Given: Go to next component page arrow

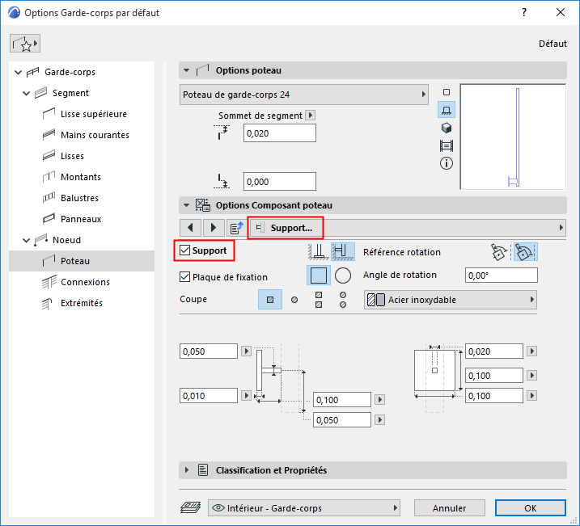Looking at the screenshot, I should click(x=213, y=228).
